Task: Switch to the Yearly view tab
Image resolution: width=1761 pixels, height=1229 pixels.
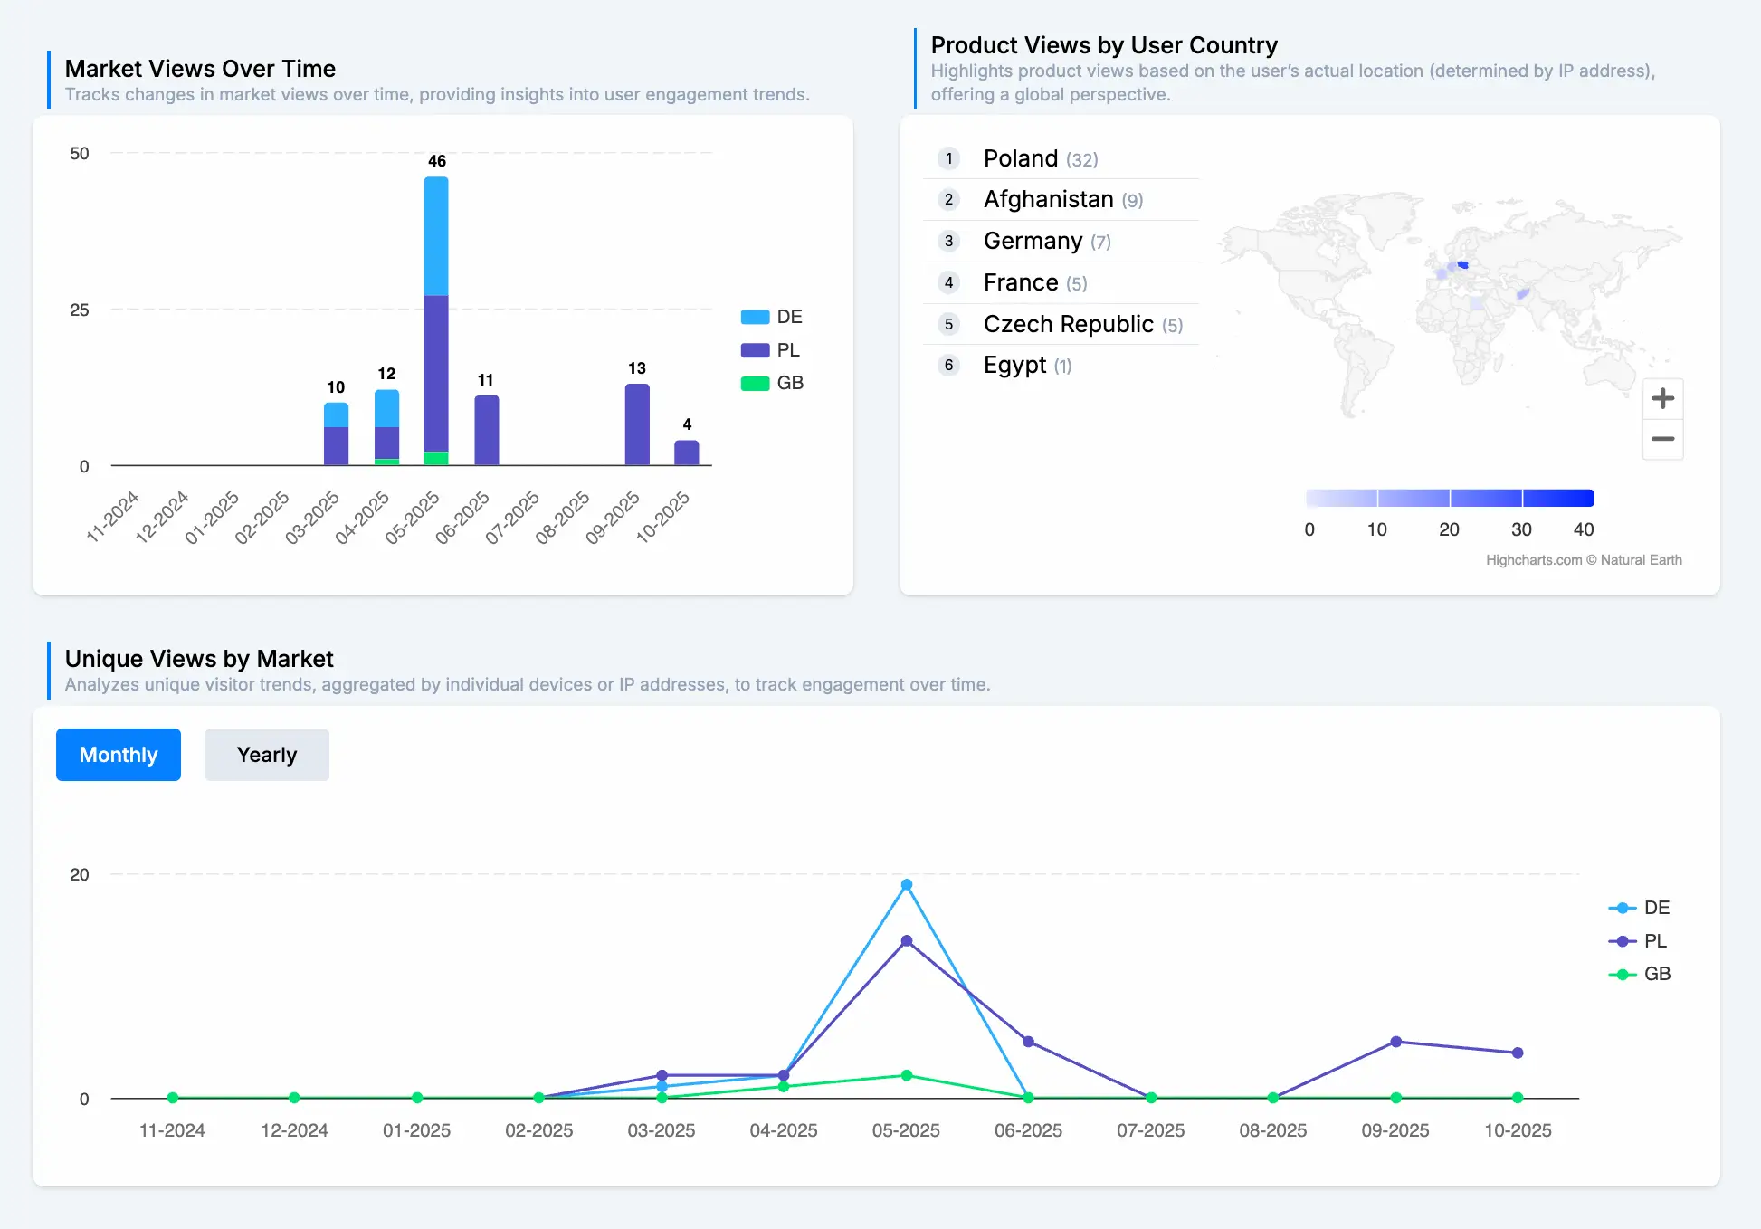Action: [266, 755]
